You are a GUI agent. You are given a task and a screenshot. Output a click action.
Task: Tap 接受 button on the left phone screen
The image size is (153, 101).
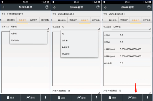point(30,97)
